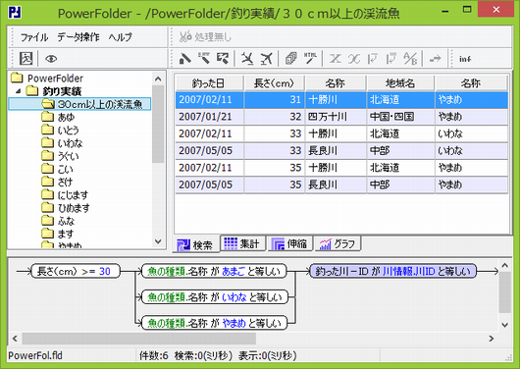Click the 図 diagram icon in left toolbar
520x369 pixels.
(26, 59)
